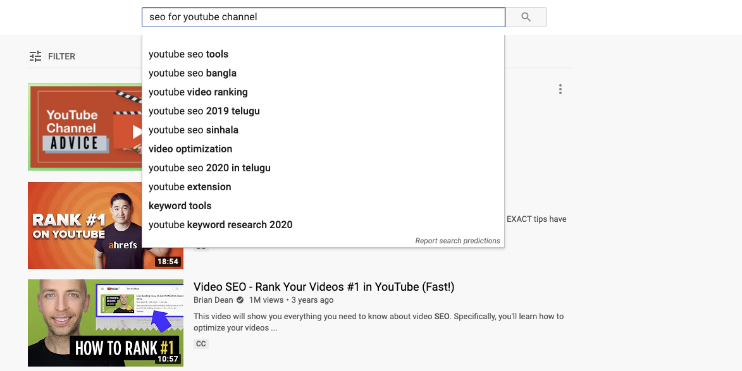Pick 'keyword tools' from the suggestion list
This screenshot has height=371, width=742.
[180, 205]
